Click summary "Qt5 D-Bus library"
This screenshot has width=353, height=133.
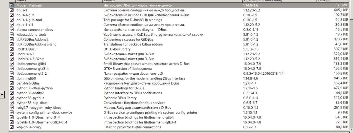pos(117,49)
